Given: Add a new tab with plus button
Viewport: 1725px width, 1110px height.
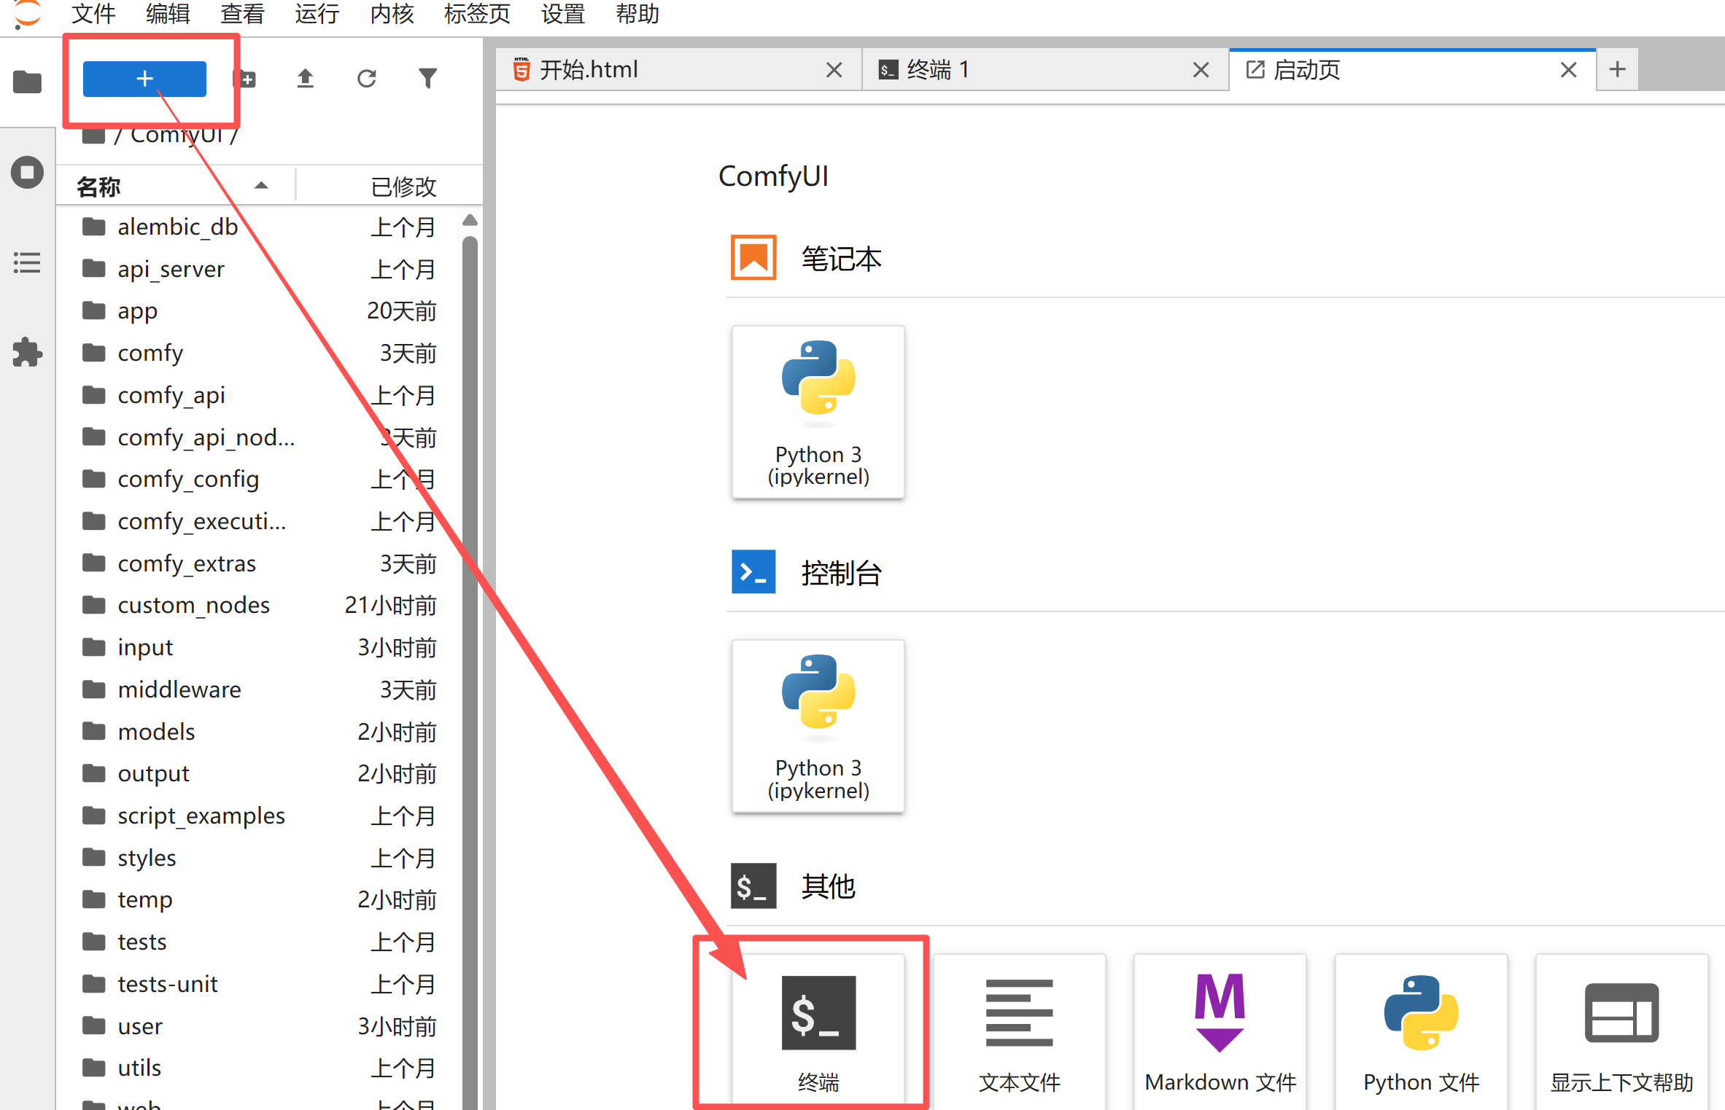Looking at the screenshot, I should [1617, 70].
